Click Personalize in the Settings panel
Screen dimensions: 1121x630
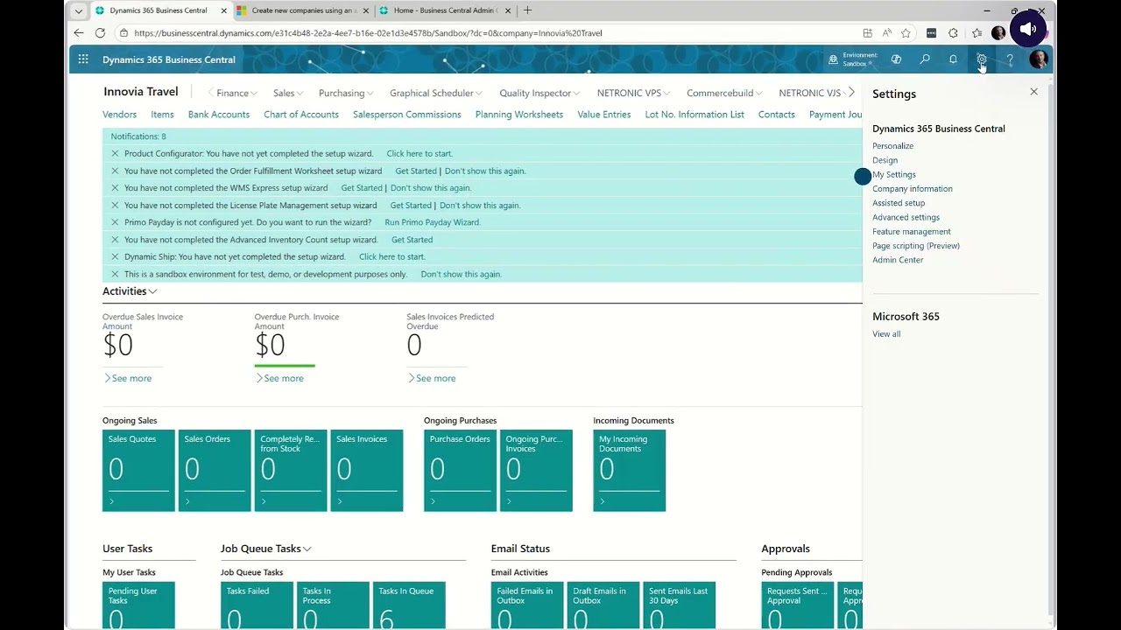(x=892, y=146)
